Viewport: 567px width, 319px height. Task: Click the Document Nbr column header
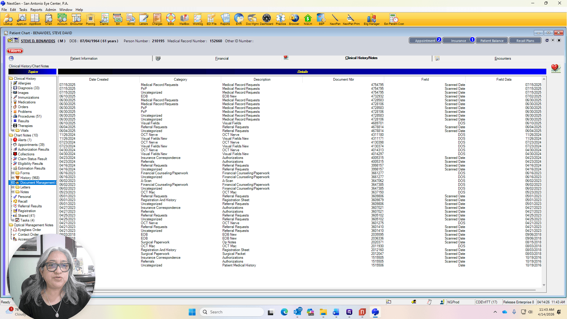[343, 79]
